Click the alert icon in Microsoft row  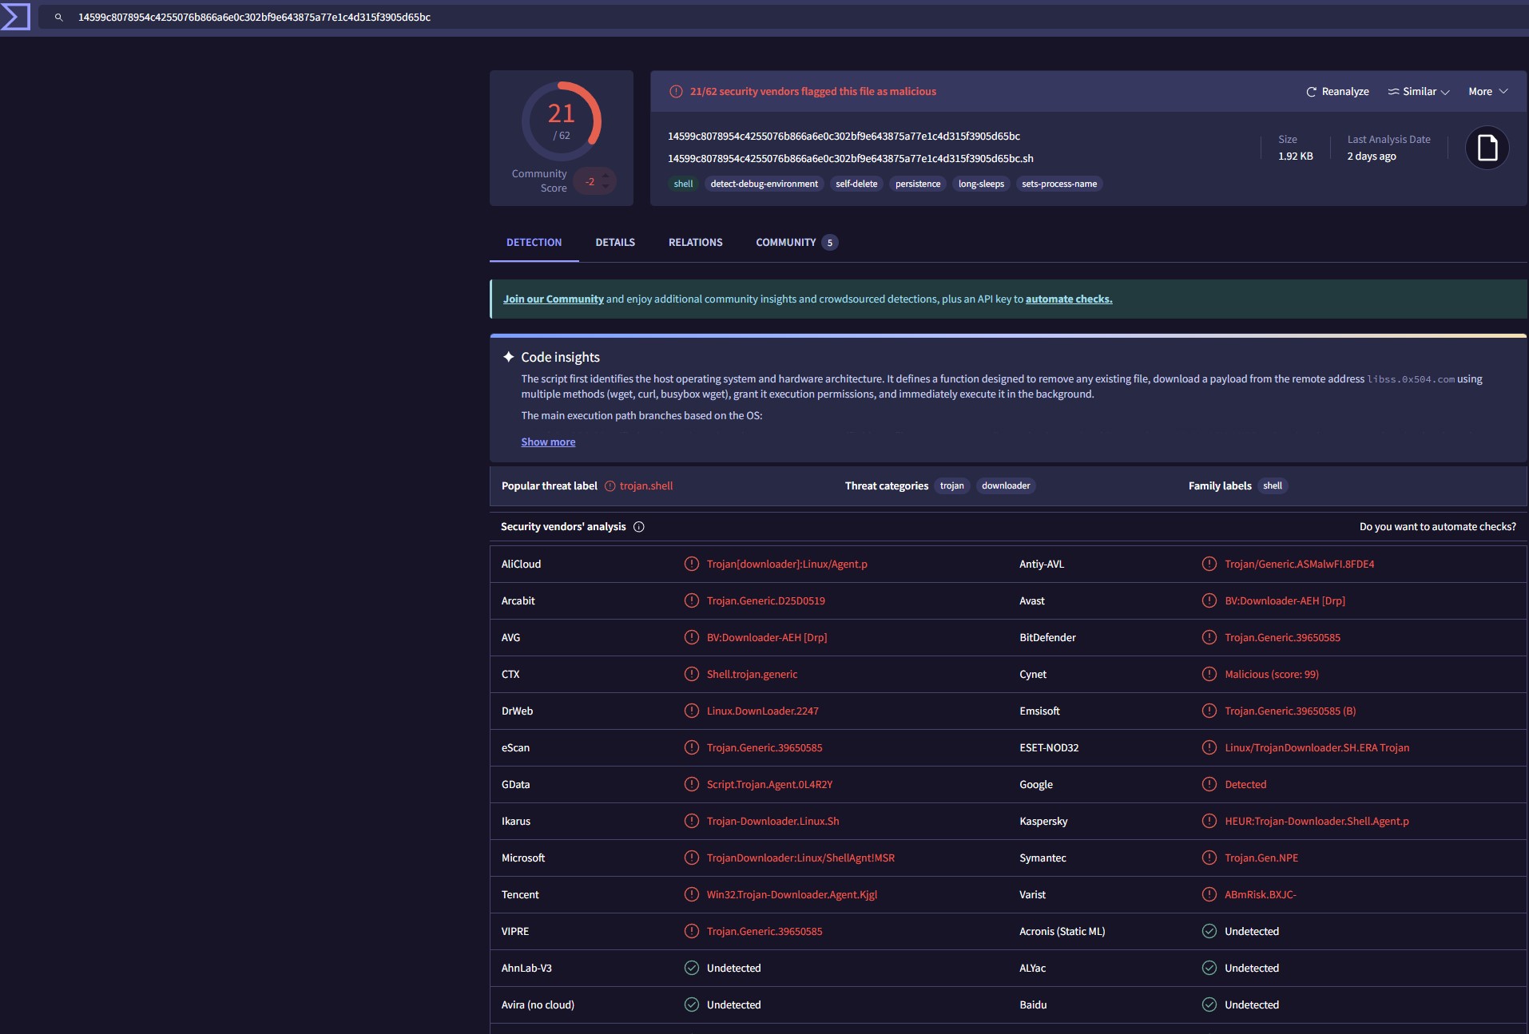(x=692, y=858)
